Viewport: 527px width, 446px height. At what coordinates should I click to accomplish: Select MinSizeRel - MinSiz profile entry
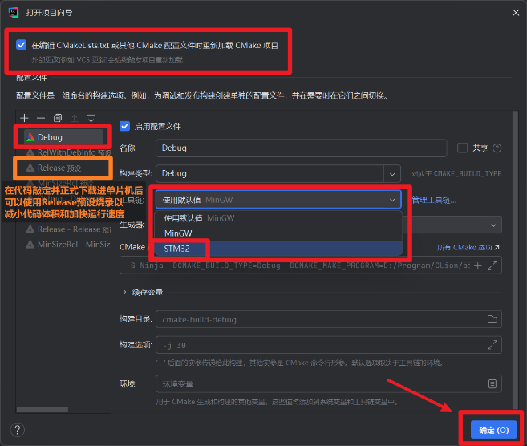pyautogui.click(x=68, y=245)
